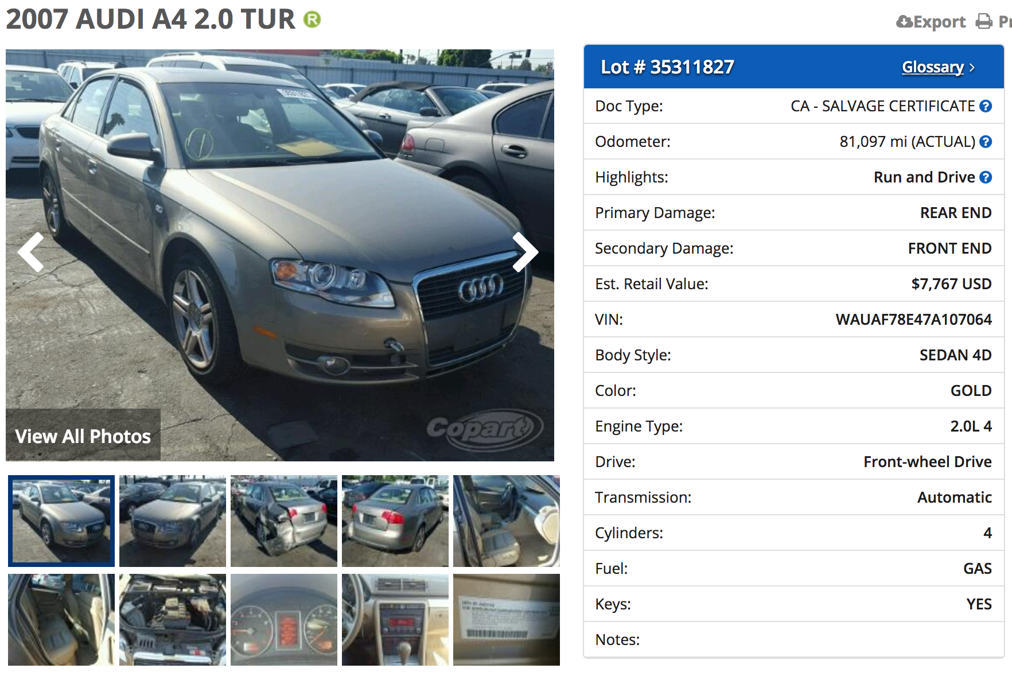Image resolution: width=1012 pixels, height=676 pixels.
Task: Open the Doc Type help question icon
Action: pyautogui.click(x=986, y=106)
